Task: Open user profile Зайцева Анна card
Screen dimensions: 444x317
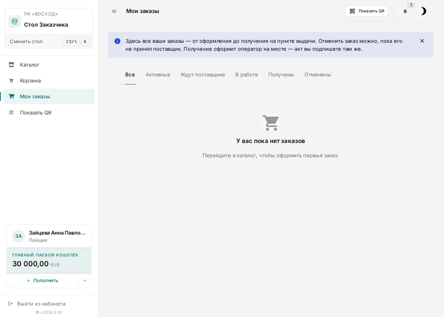Action: (x=49, y=236)
